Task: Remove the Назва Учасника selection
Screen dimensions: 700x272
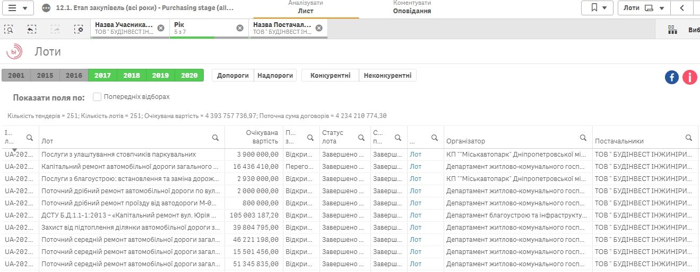Action: point(161,28)
